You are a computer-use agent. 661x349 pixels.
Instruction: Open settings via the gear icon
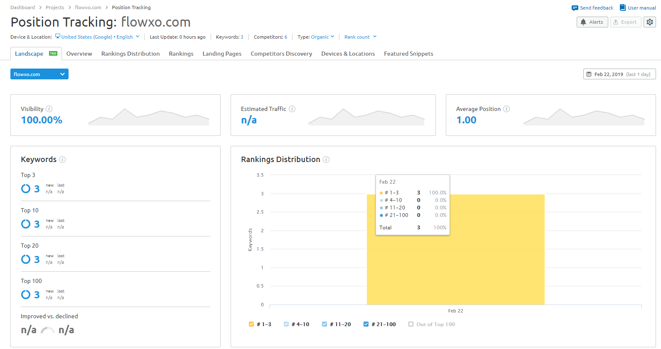[650, 22]
